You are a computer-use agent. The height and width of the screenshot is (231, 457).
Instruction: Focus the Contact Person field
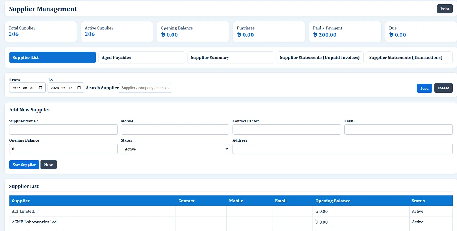click(287, 130)
